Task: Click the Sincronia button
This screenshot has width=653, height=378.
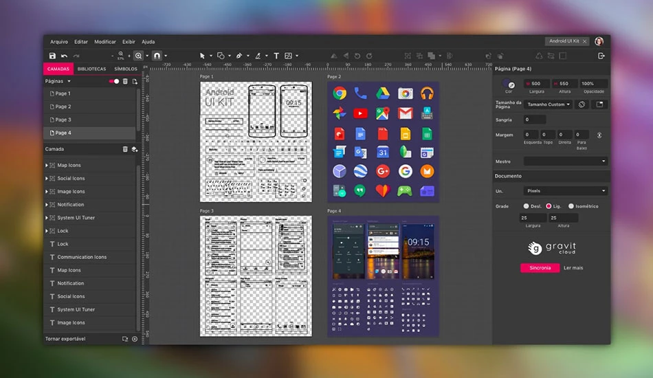Action: coord(540,267)
